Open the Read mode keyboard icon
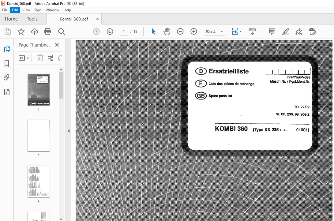This screenshot has height=221, width=334. point(252,32)
